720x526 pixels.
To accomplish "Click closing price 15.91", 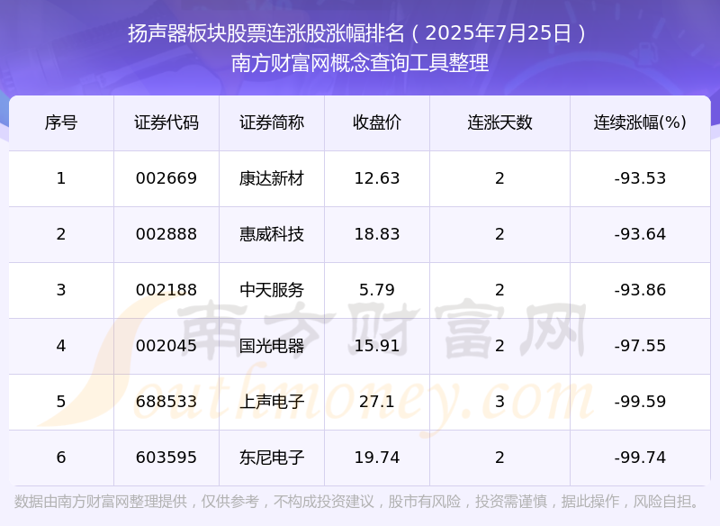I will point(376,346).
